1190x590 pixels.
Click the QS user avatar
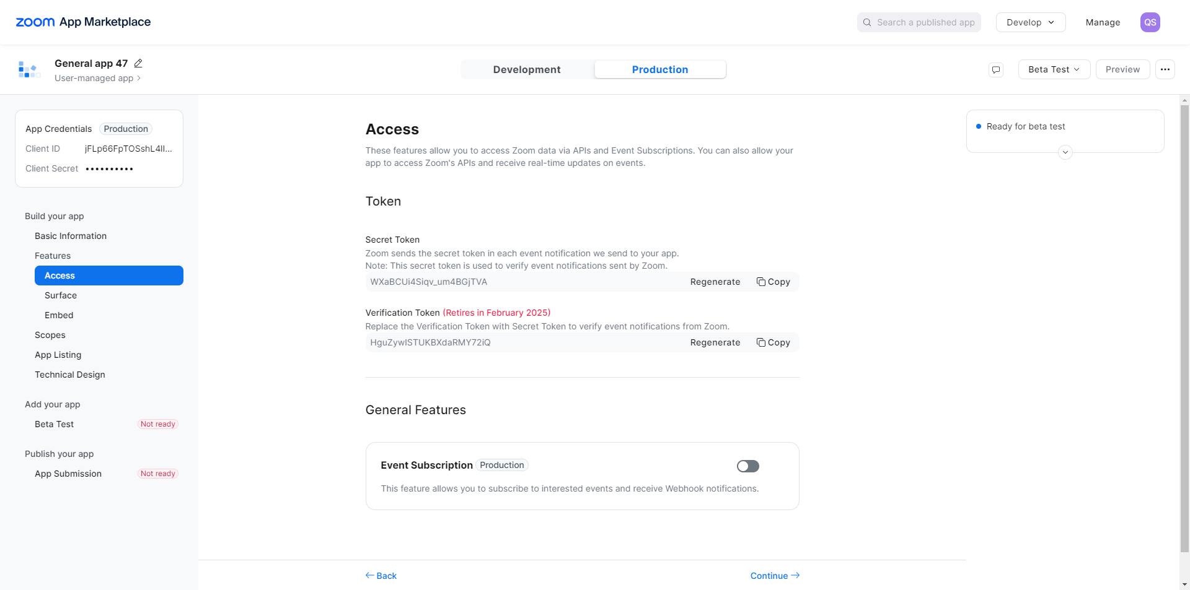pyautogui.click(x=1150, y=22)
